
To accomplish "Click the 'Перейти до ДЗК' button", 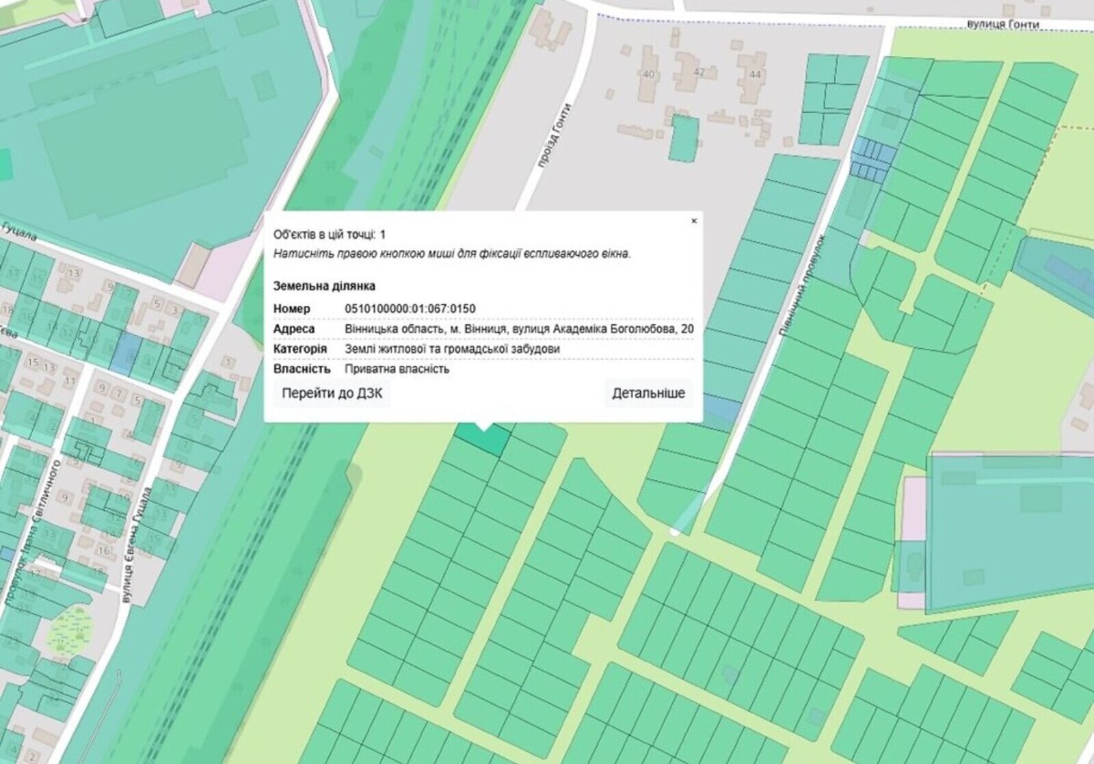I will [332, 393].
